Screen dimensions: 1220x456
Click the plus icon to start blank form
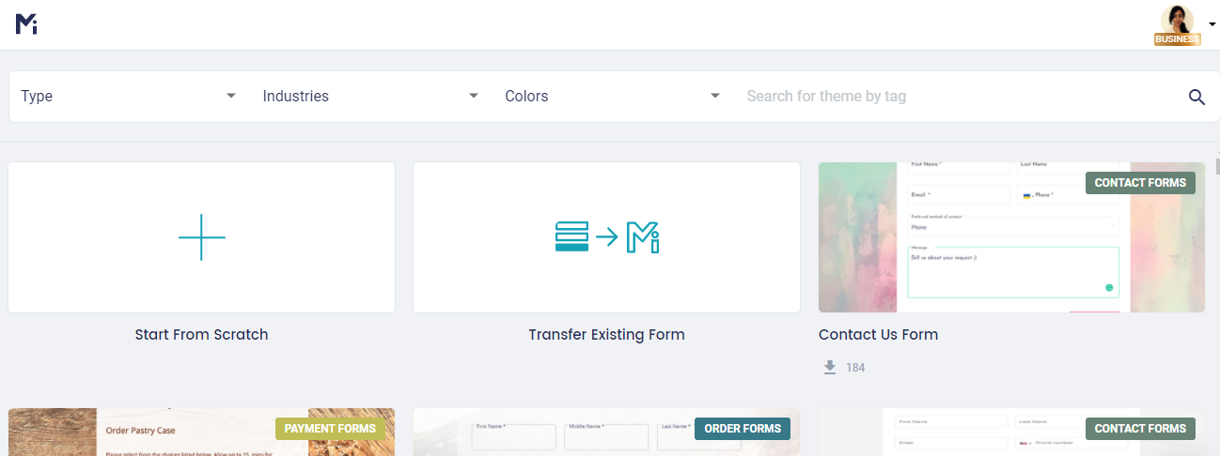(202, 237)
